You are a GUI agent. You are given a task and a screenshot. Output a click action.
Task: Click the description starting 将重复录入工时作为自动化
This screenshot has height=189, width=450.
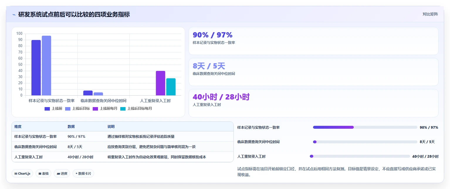[157, 157]
